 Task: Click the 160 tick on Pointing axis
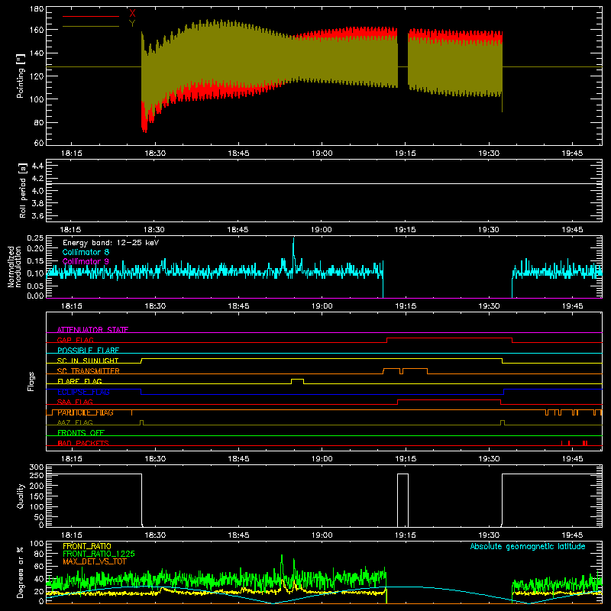(37, 30)
